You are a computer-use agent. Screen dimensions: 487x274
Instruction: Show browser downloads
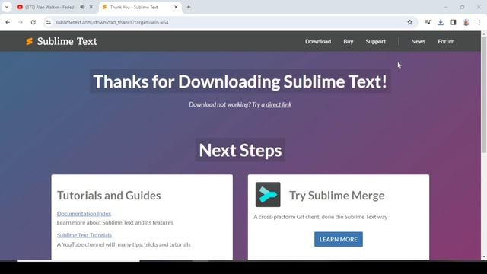441,22
